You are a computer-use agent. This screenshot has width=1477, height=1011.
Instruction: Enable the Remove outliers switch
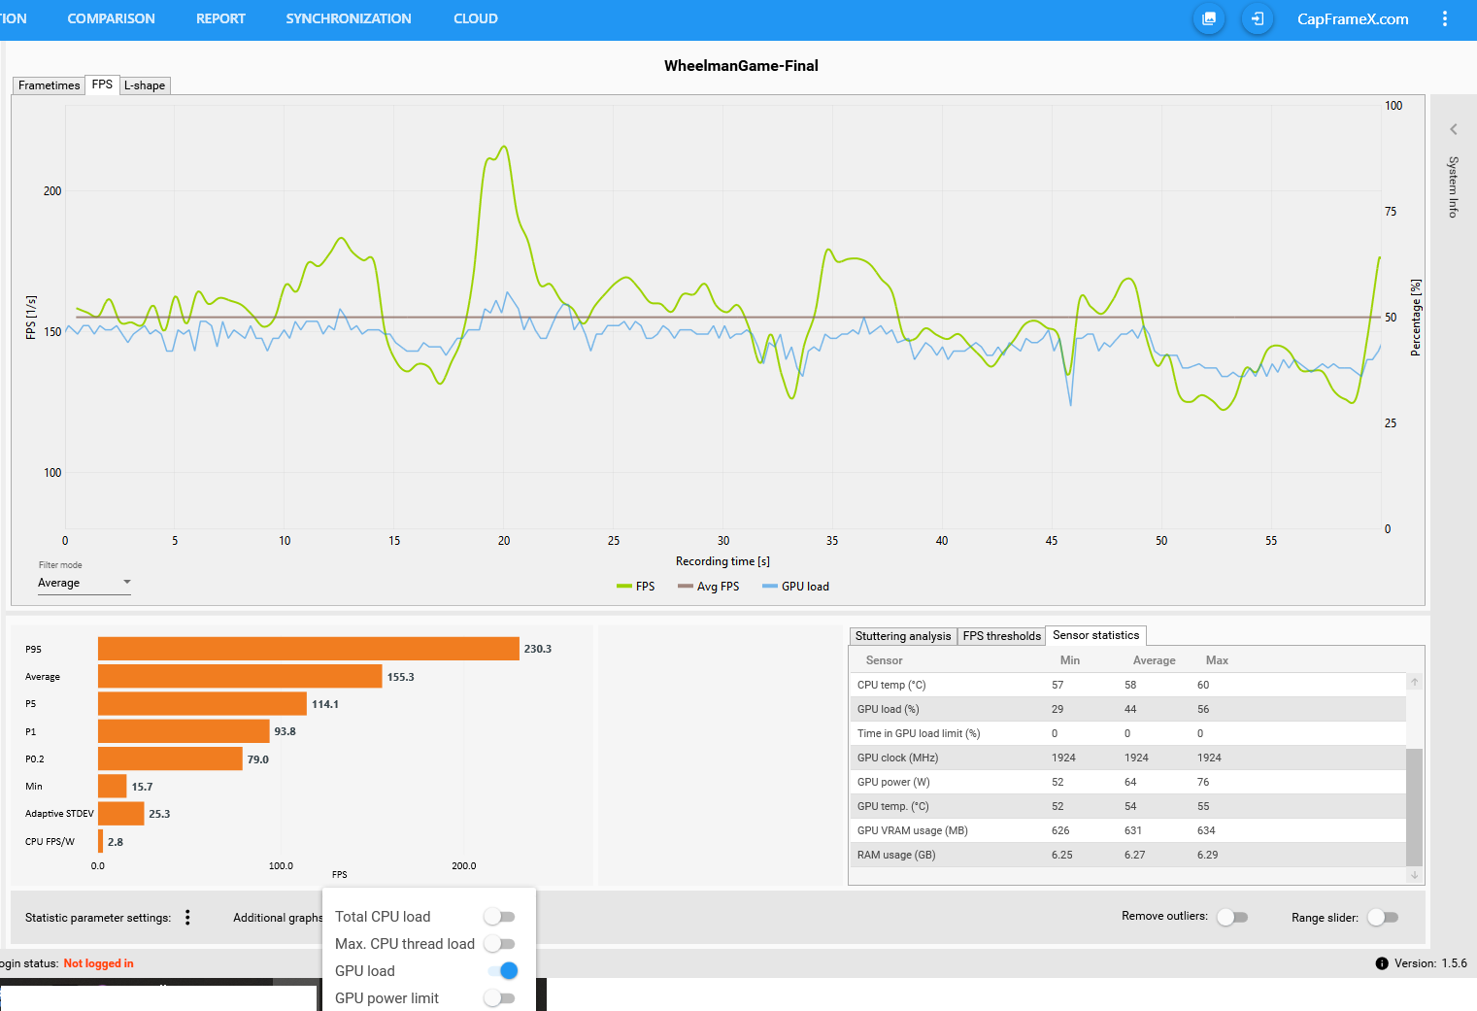pos(1232,917)
